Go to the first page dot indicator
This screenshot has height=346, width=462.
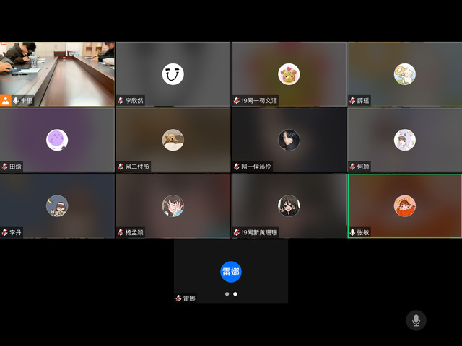point(227,294)
